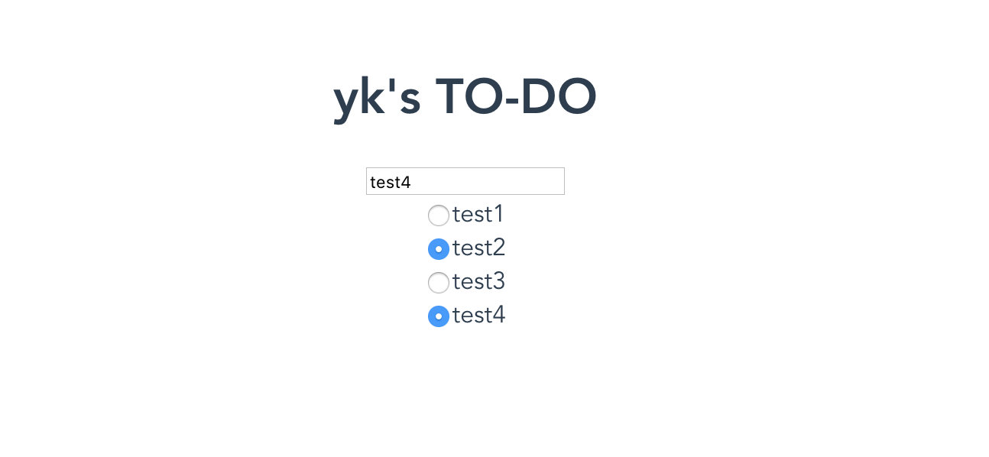This screenshot has height=457, width=989.
Task: Click the word 'TO-DO' in the title
Action: pos(516,97)
